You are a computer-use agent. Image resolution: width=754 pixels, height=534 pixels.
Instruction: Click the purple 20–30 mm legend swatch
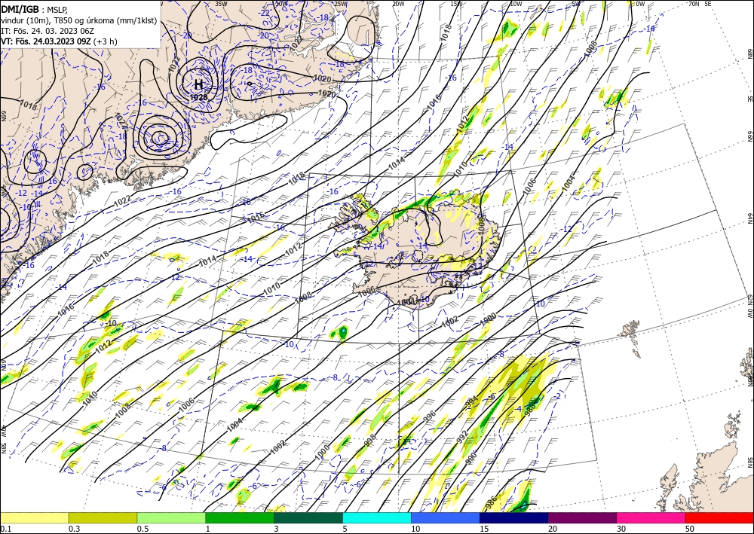582,517
